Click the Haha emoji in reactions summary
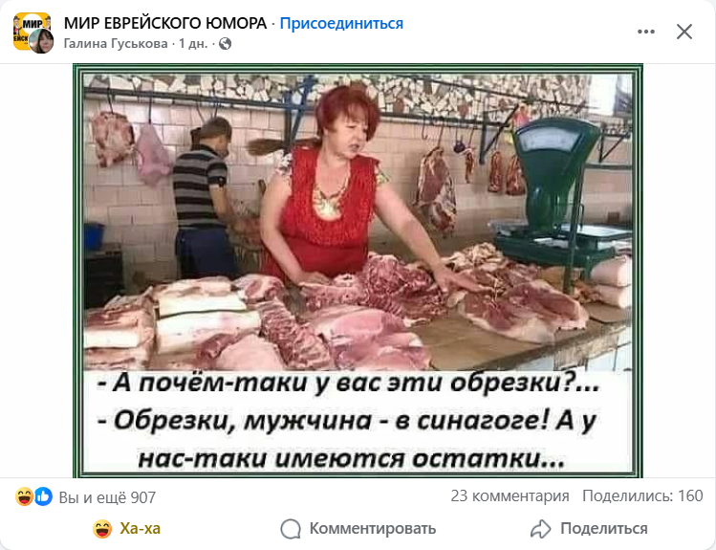This screenshot has width=716, height=550. click(x=24, y=496)
